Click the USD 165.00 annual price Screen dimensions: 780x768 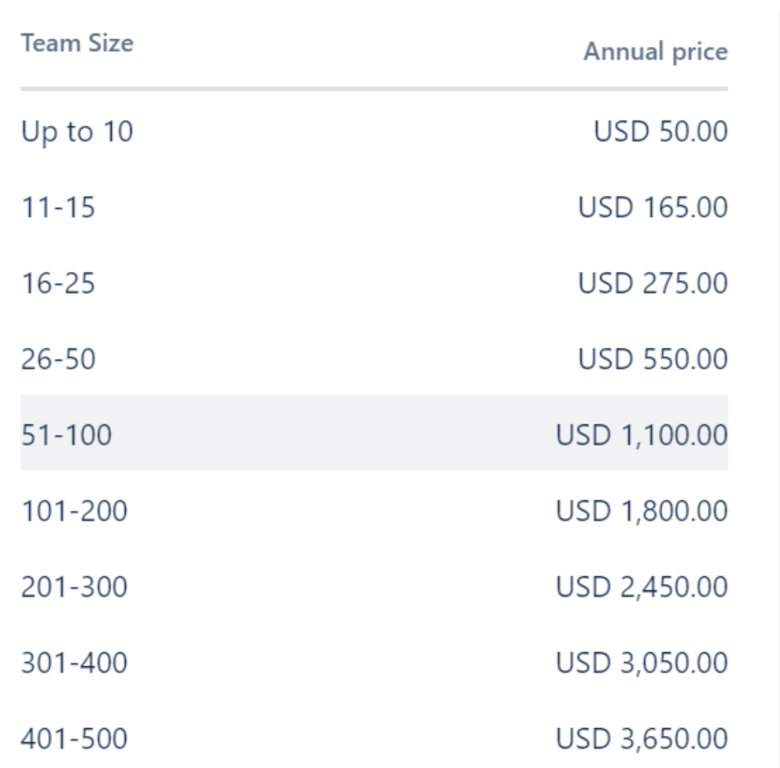(653, 207)
